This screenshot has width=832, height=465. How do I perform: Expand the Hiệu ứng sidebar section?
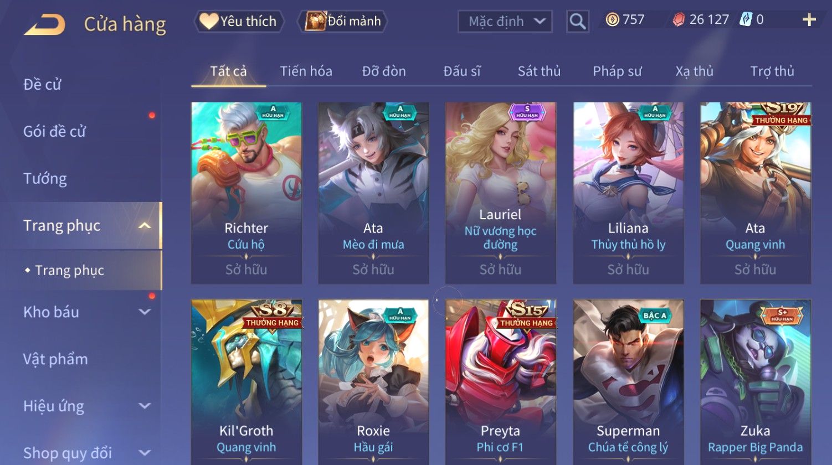tap(145, 406)
